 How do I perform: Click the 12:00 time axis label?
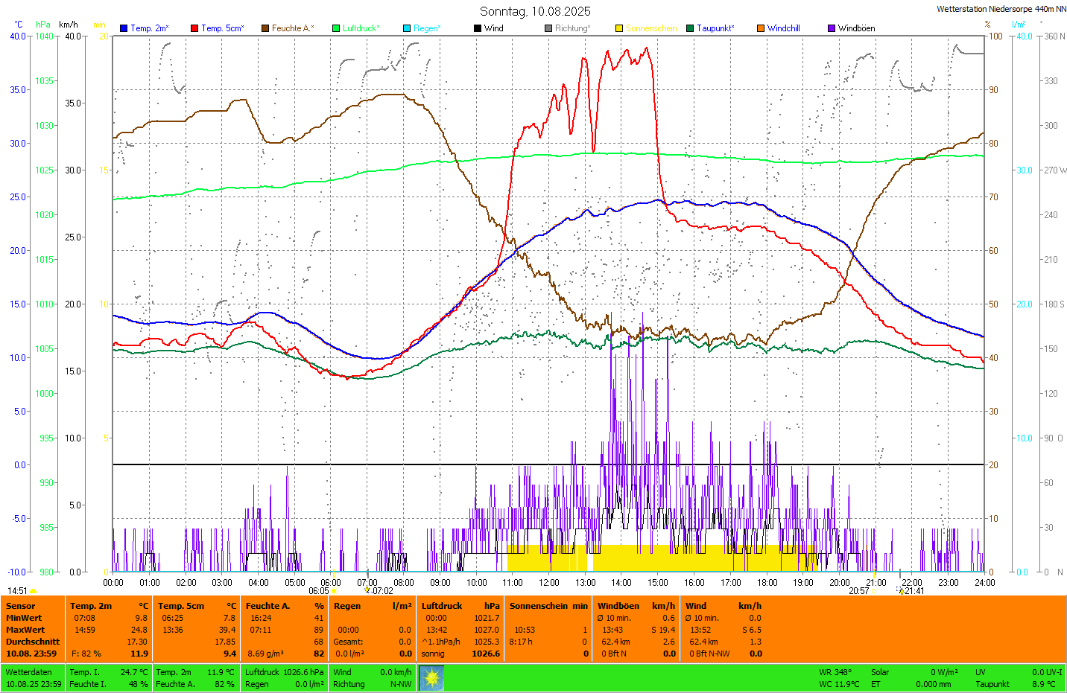point(549,583)
